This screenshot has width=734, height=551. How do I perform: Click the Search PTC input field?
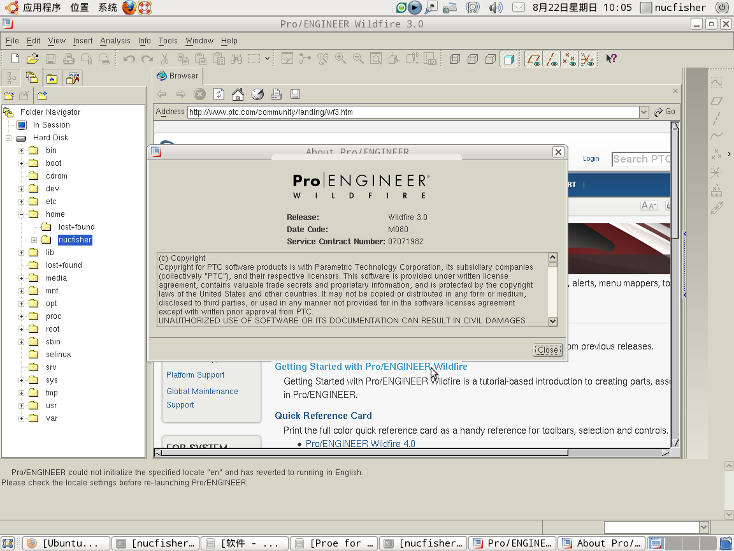tap(642, 159)
